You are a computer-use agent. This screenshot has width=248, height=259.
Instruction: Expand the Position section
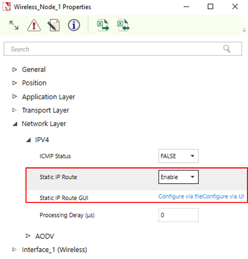14,83
